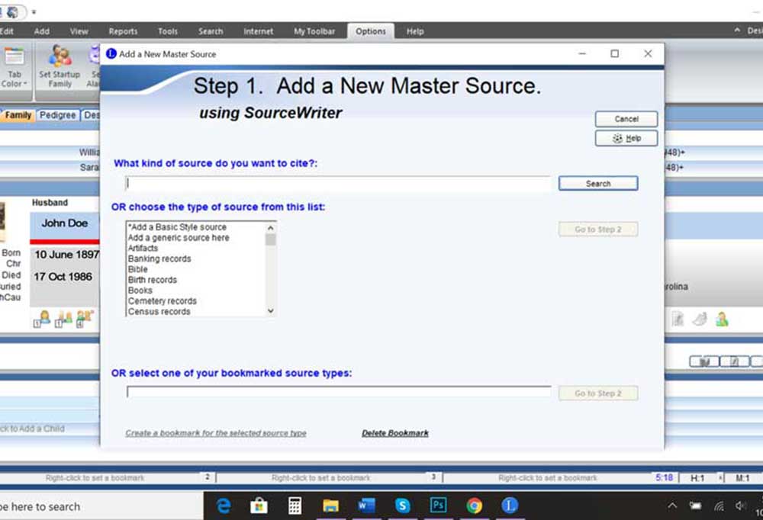Click Go to Step 2 beside bookmarked sources
This screenshot has height=520, width=763.
coord(598,393)
